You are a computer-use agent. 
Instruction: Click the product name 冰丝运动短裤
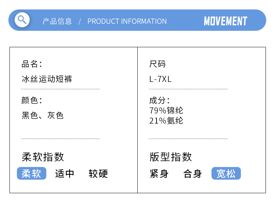point(47,79)
